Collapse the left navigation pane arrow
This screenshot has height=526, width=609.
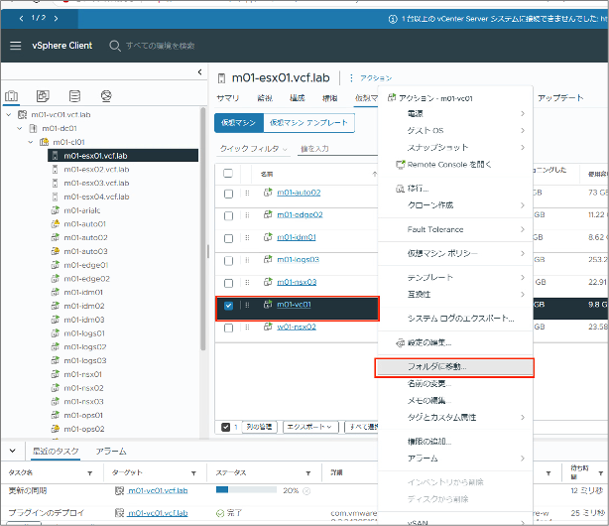(199, 71)
